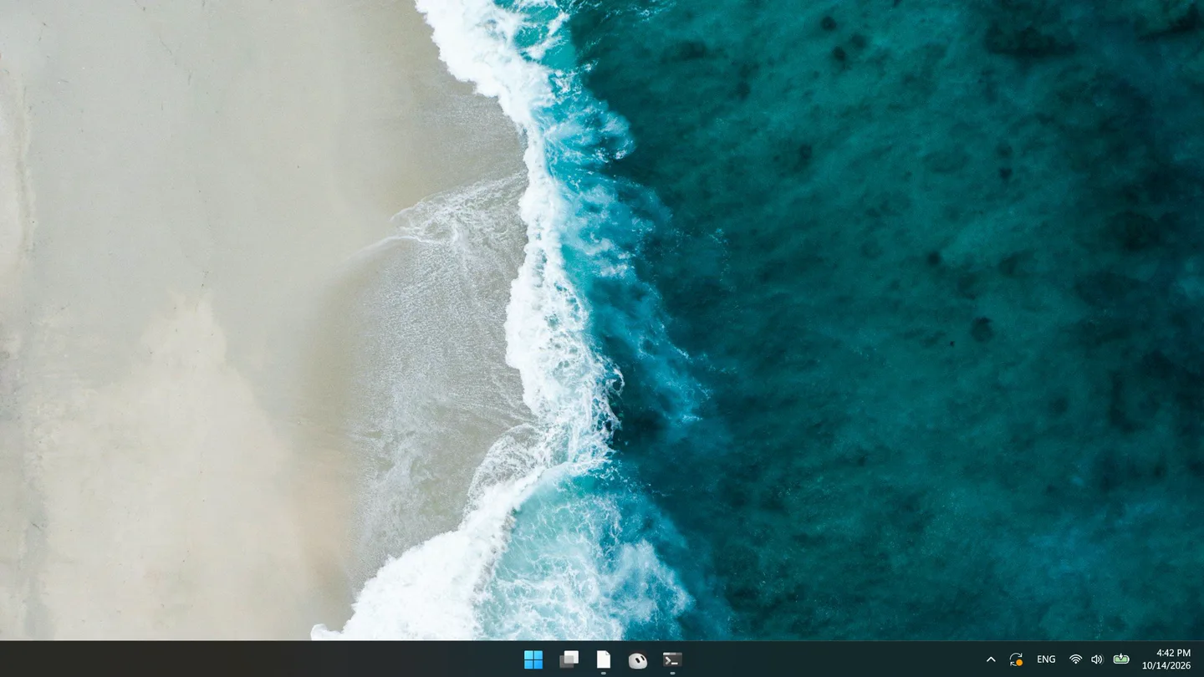
Task: Open Task View on the taskbar
Action: [569, 659]
